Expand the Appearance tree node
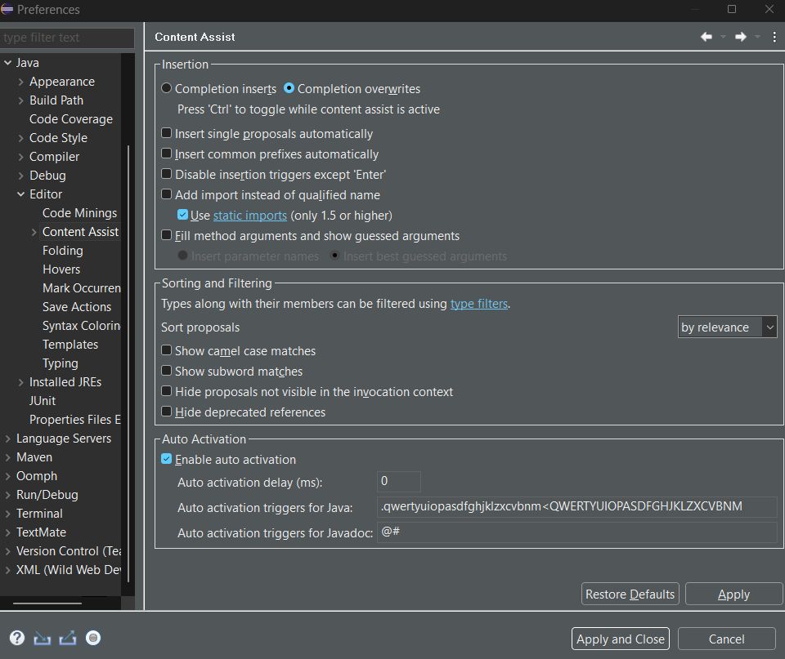 pyautogui.click(x=20, y=82)
